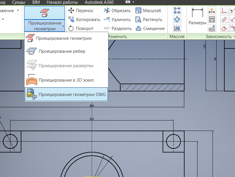The width and height of the screenshot is (235, 177).
Task: Select the circular array tool in Массив panel
Action: (x=177, y=19)
